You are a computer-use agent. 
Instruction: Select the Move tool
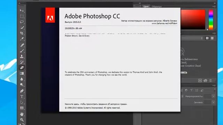[x=22, y=11]
